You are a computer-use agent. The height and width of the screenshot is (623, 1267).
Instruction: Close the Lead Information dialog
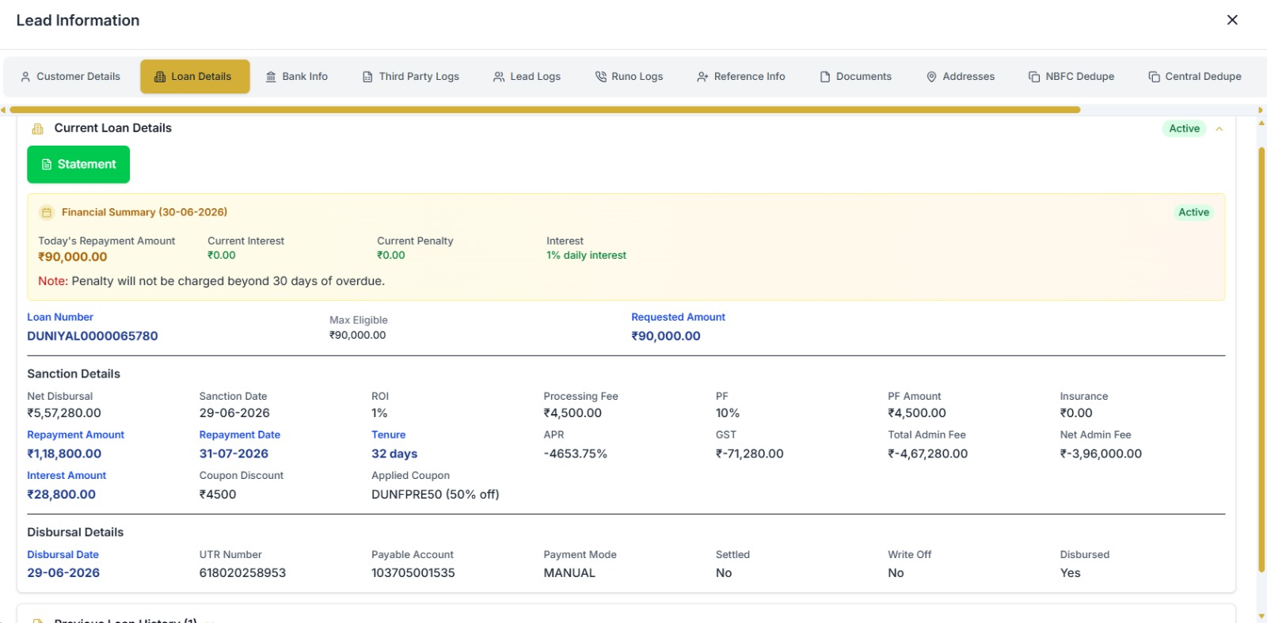(1232, 20)
